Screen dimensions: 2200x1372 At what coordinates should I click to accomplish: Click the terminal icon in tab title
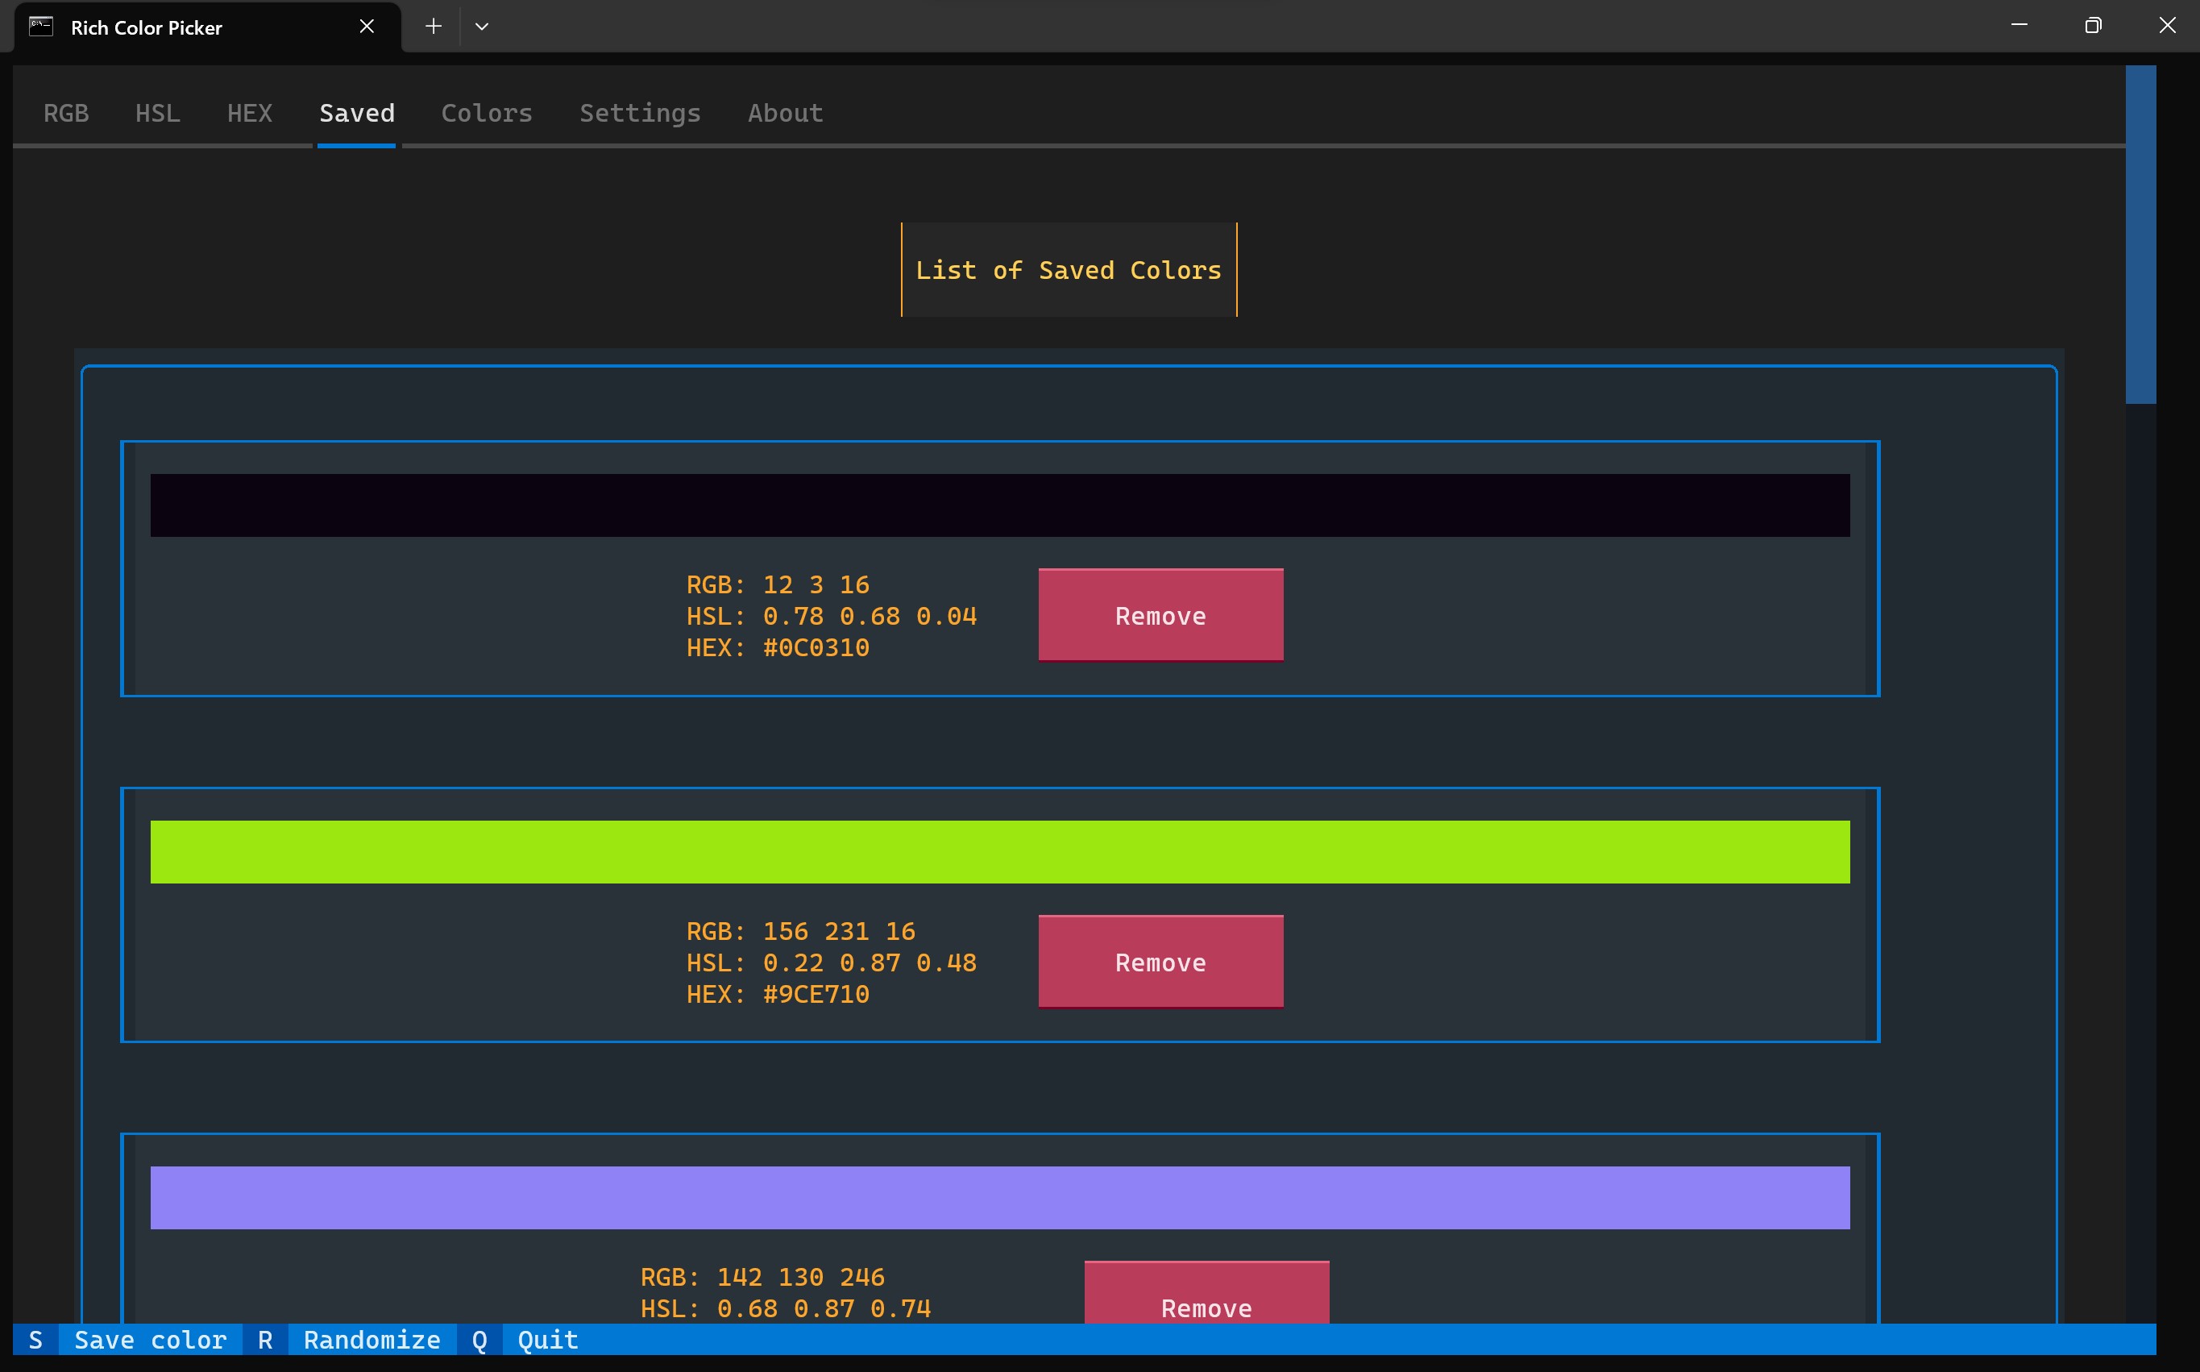[x=41, y=27]
